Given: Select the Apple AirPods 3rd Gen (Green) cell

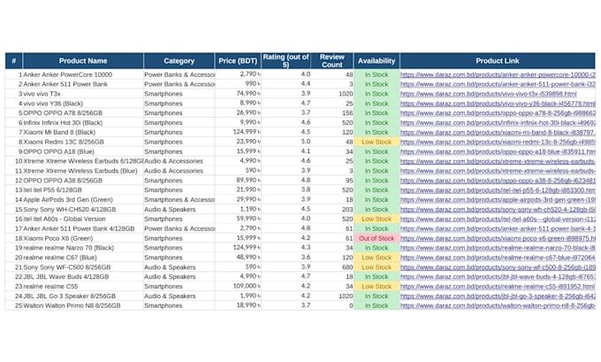Looking at the screenshot, I should pos(83,200).
